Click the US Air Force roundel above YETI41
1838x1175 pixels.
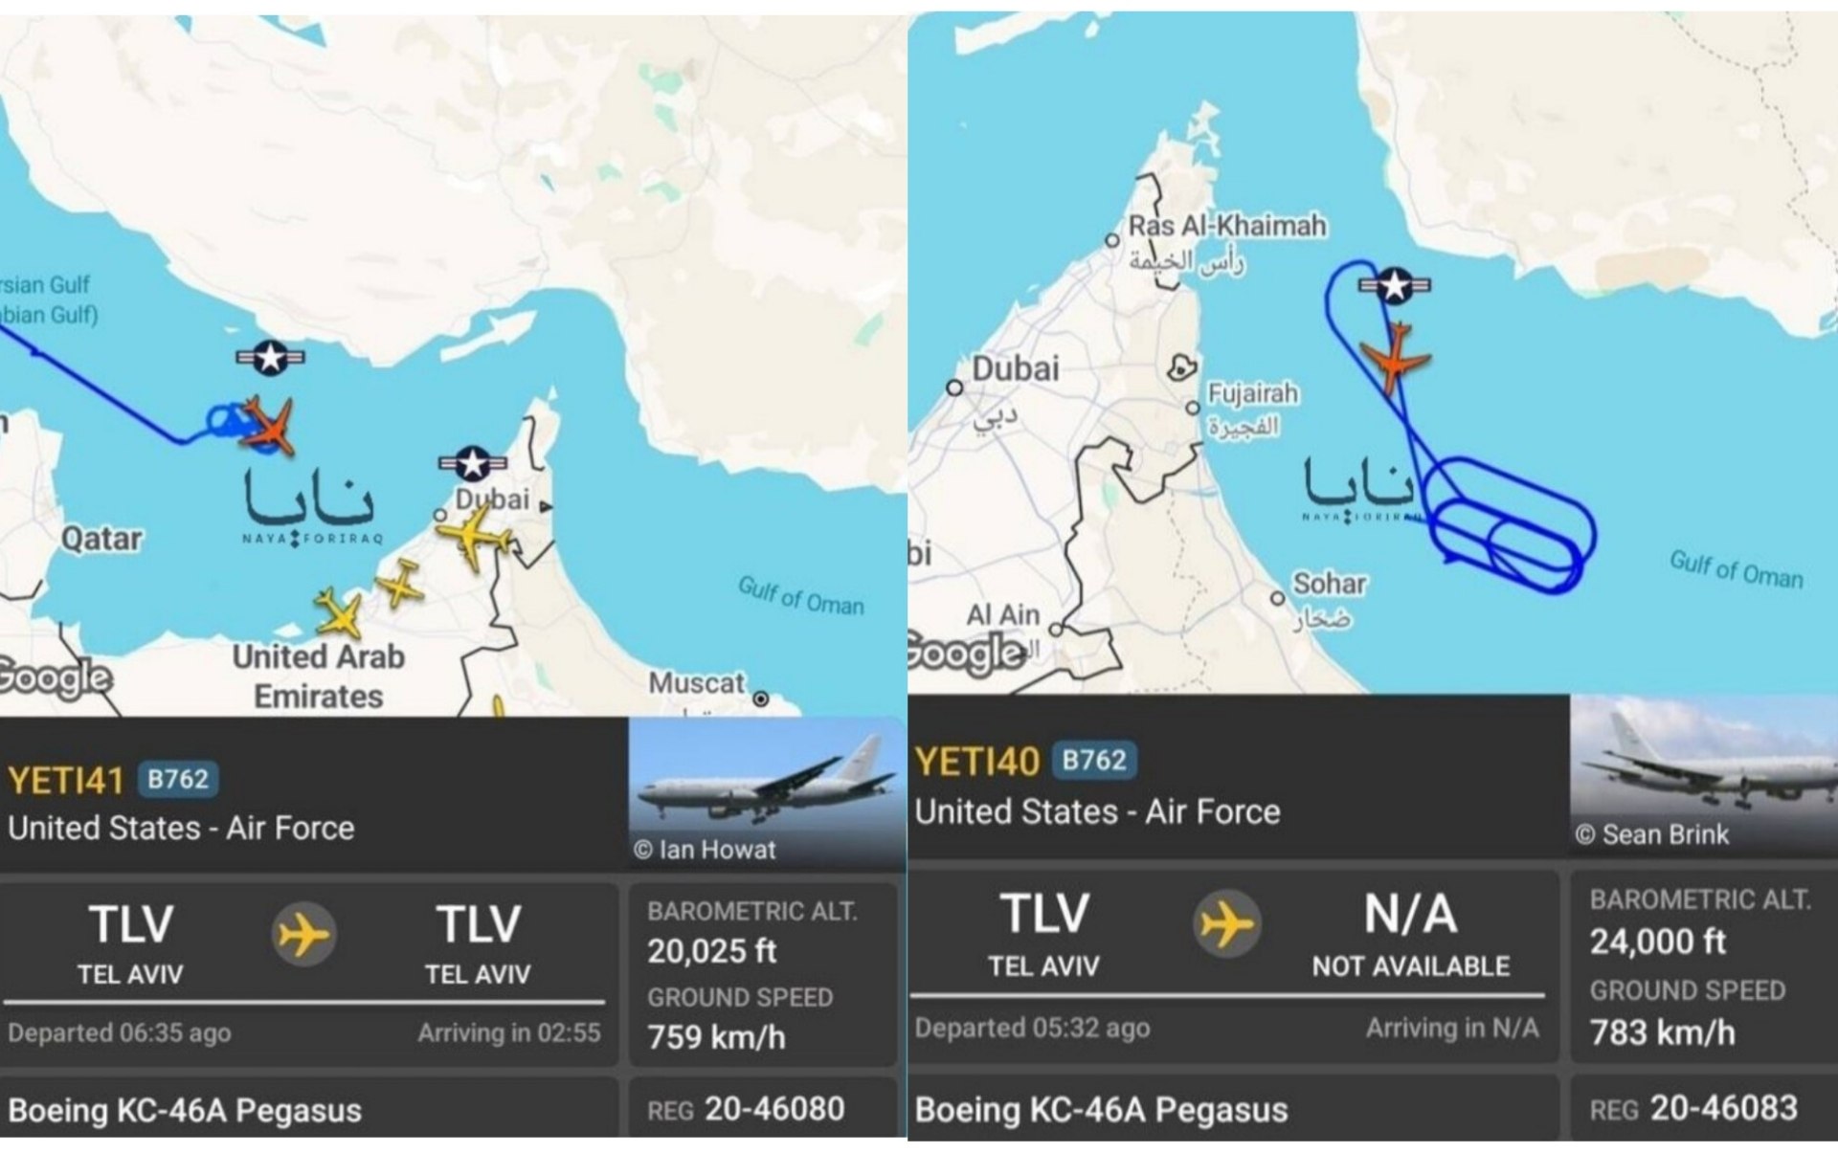pyautogui.click(x=271, y=357)
